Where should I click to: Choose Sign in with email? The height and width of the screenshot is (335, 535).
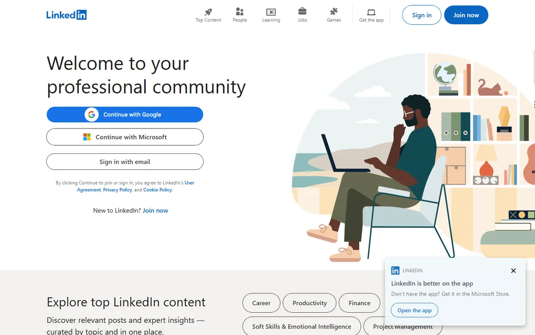pyautogui.click(x=125, y=162)
